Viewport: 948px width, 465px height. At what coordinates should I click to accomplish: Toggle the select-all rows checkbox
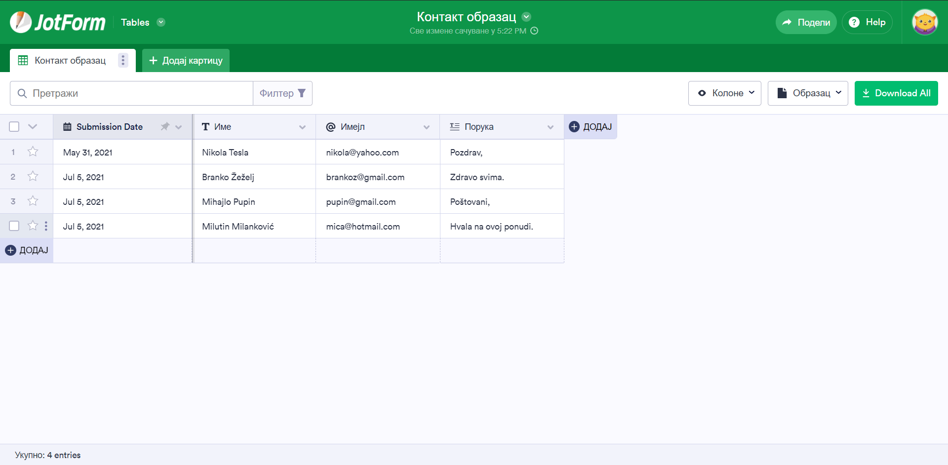[x=14, y=127]
